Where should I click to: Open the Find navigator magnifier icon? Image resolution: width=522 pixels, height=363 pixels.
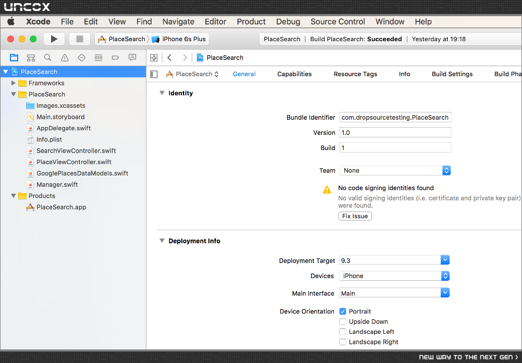click(47, 58)
